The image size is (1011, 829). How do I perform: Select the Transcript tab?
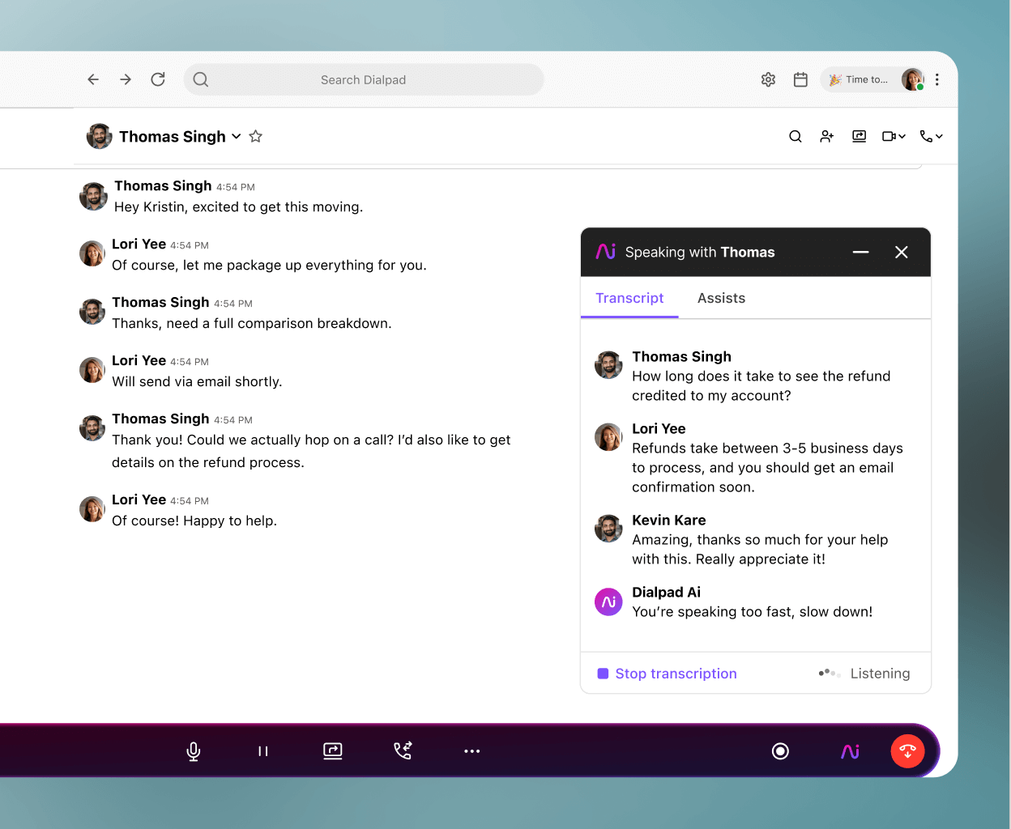pos(629,298)
